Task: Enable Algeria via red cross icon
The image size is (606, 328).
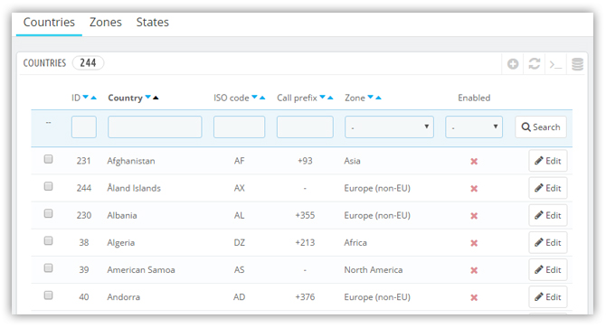Action: pos(474,243)
